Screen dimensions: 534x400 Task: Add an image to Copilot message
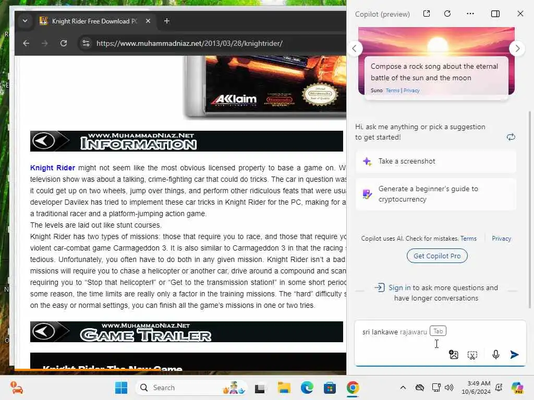pyautogui.click(x=453, y=355)
